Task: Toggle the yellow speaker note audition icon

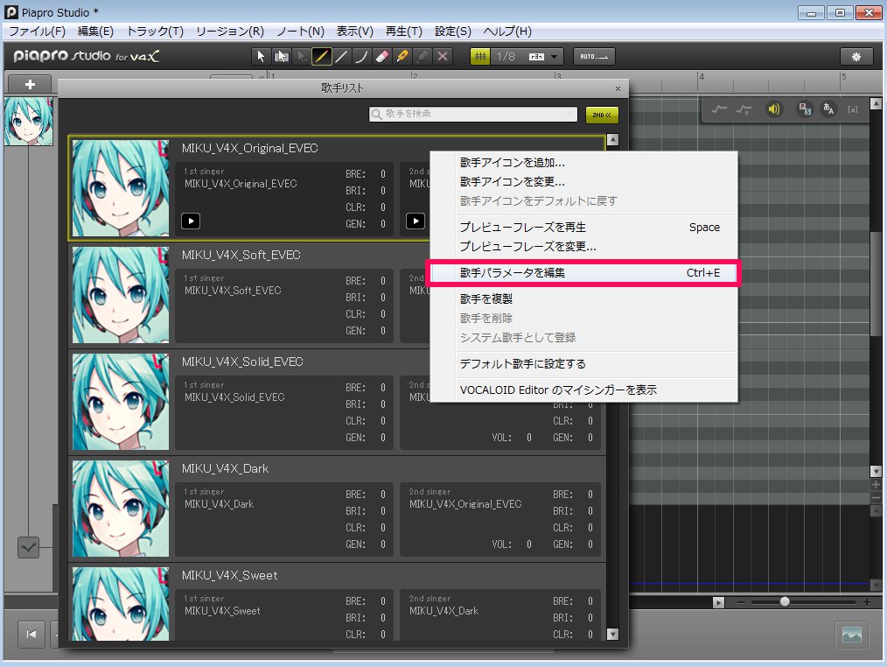Action: click(774, 109)
